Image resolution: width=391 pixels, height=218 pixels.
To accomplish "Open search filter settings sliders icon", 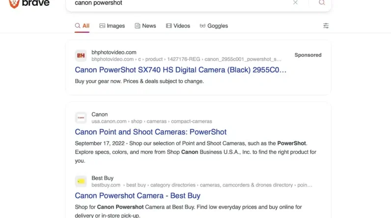I will (326, 25).
